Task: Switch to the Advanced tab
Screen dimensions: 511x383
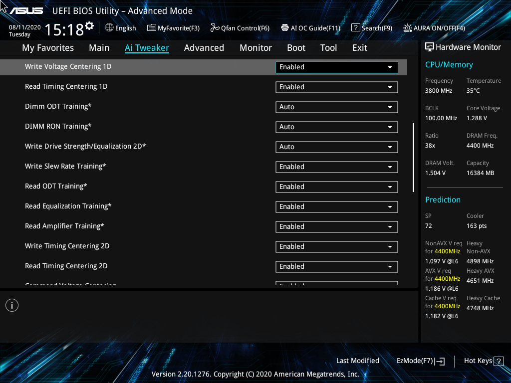Action: click(x=204, y=47)
